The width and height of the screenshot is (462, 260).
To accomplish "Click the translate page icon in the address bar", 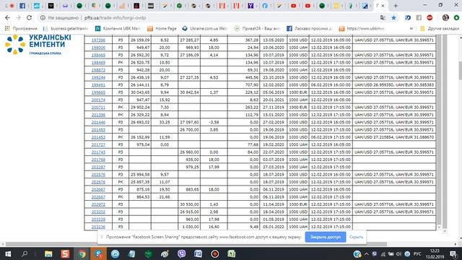I will (383, 17).
